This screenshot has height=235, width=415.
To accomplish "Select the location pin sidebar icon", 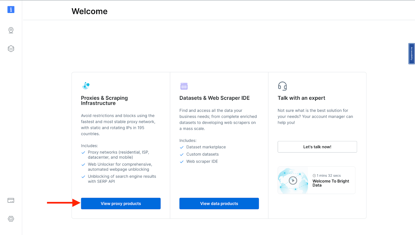I will pos(11,30).
